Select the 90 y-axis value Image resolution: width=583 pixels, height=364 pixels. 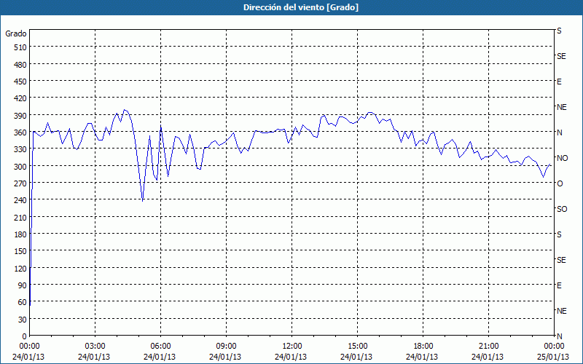point(23,285)
